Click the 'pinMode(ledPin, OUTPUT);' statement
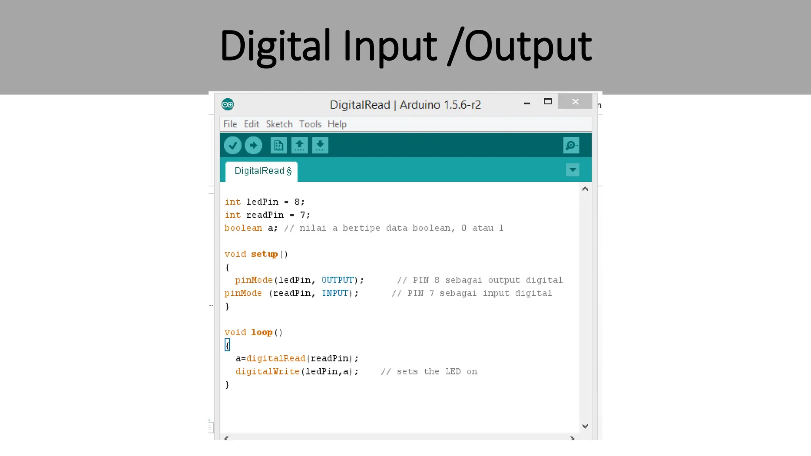The width and height of the screenshot is (811, 456). [299, 280]
